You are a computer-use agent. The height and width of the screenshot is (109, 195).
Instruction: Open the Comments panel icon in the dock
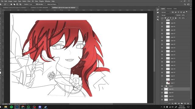(158, 13)
